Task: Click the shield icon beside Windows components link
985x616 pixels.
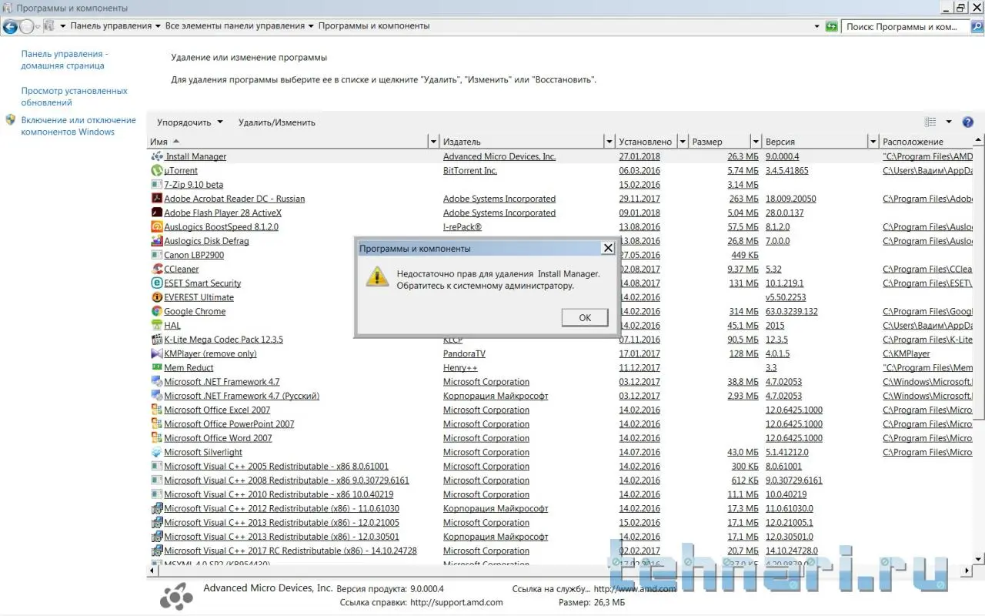Action: pyautogui.click(x=10, y=120)
